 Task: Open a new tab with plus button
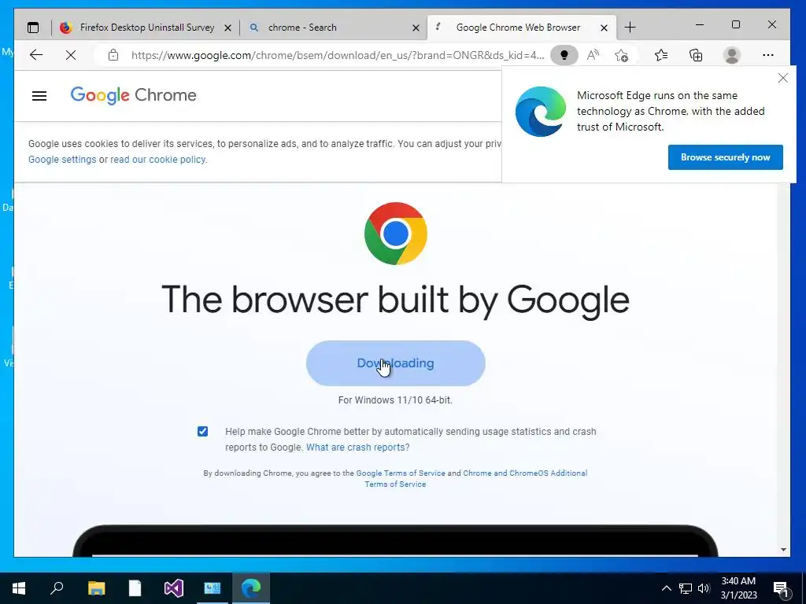[630, 28]
